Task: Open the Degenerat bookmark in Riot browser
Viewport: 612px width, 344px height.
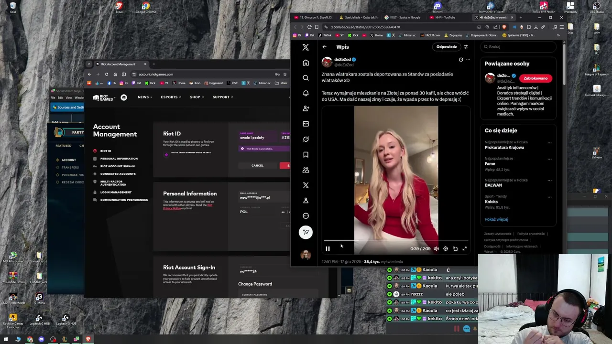Action: [x=214, y=83]
